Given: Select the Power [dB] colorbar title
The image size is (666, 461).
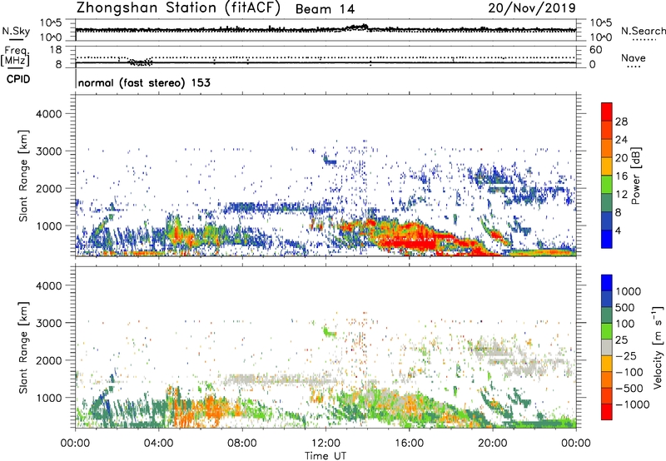Looking at the screenshot, I should [636, 176].
